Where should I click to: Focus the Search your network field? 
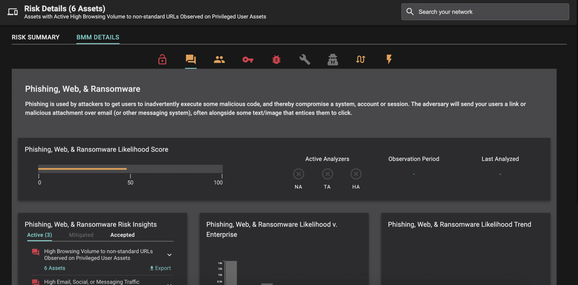tap(485, 12)
